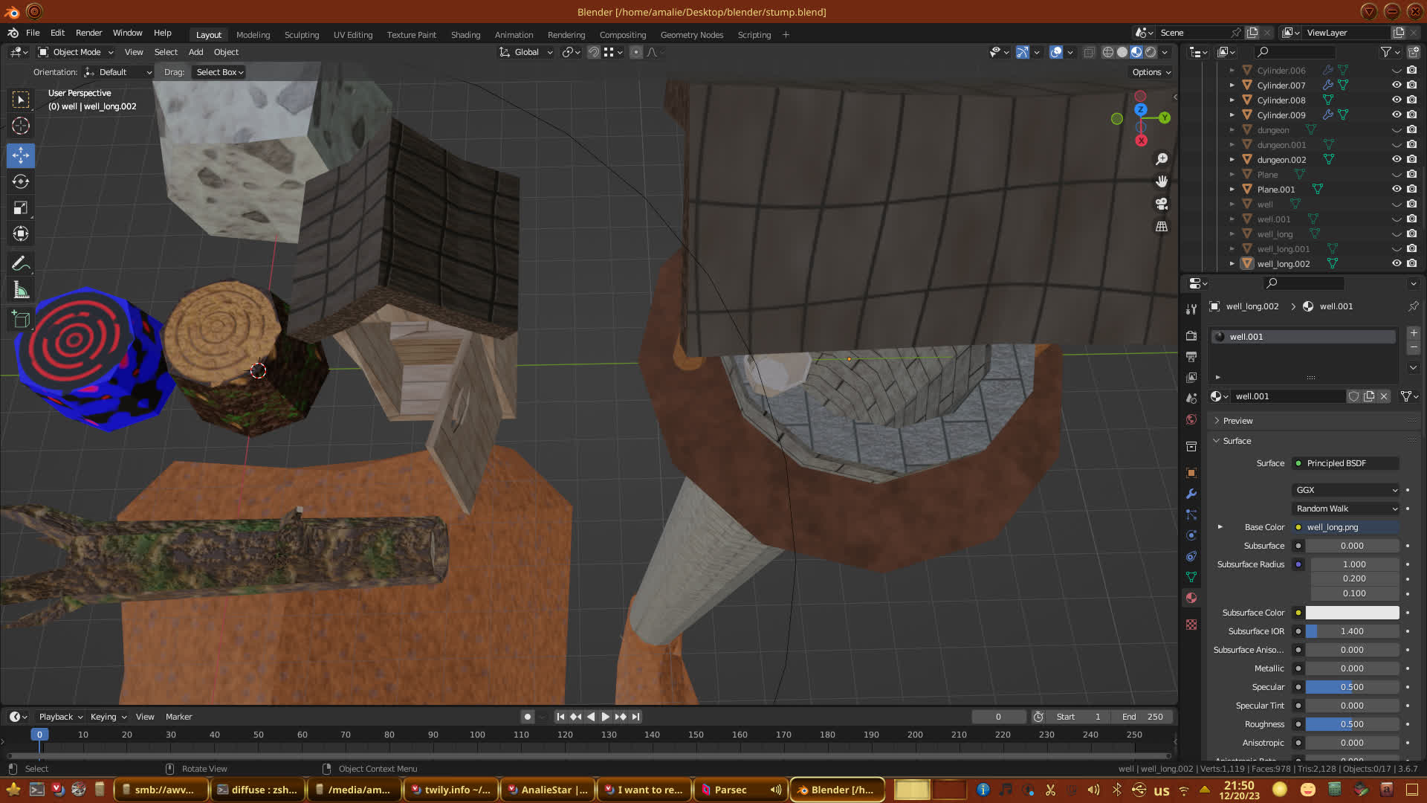This screenshot has width=1427, height=803.
Task: Select the Move tool in toolbar
Action: pyautogui.click(x=21, y=155)
